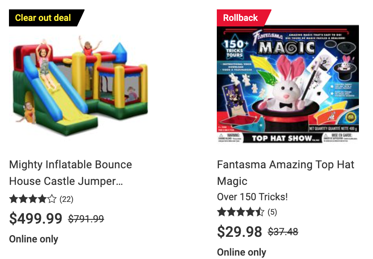Screen dimensions: 373x259
Task: Click Online only label under Fantasma Magic
Action: [x=242, y=252]
